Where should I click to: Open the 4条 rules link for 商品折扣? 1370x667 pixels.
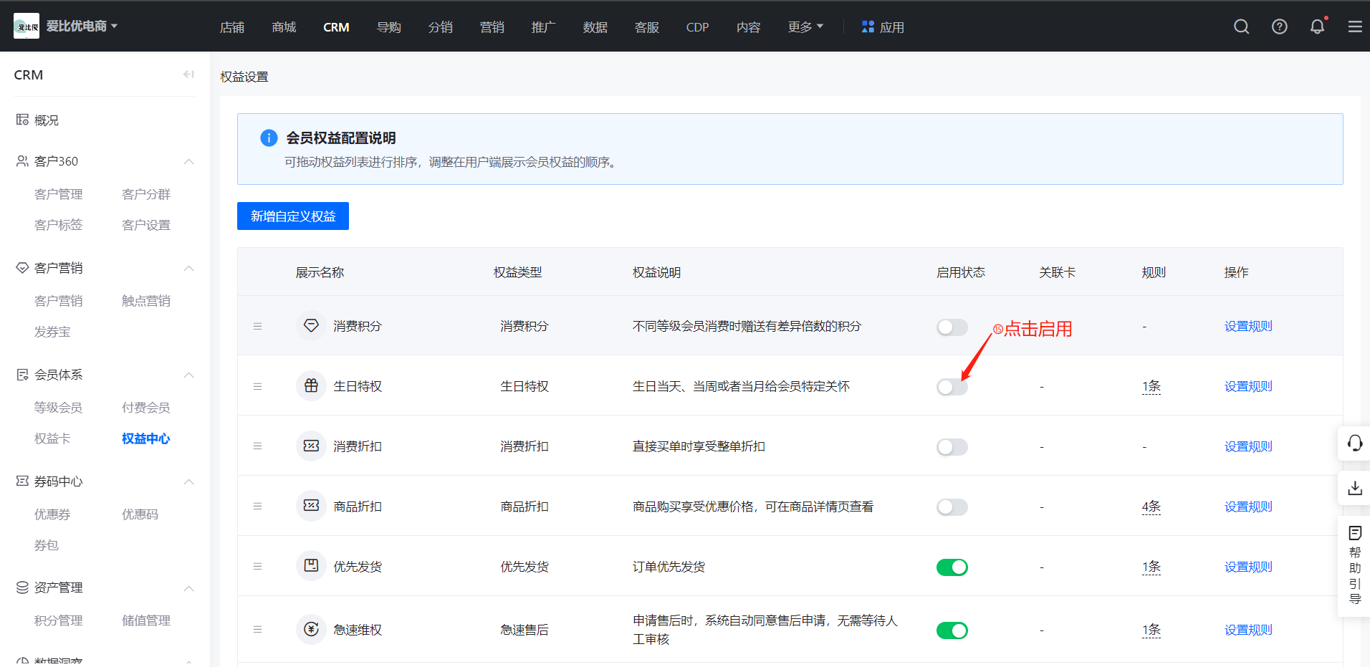click(1151, 507)
